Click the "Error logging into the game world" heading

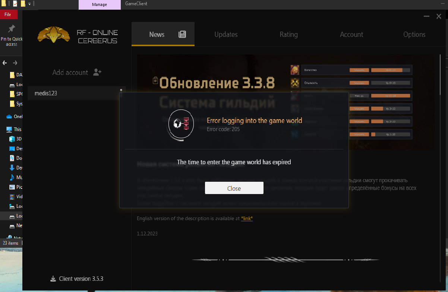coord(255,121)
